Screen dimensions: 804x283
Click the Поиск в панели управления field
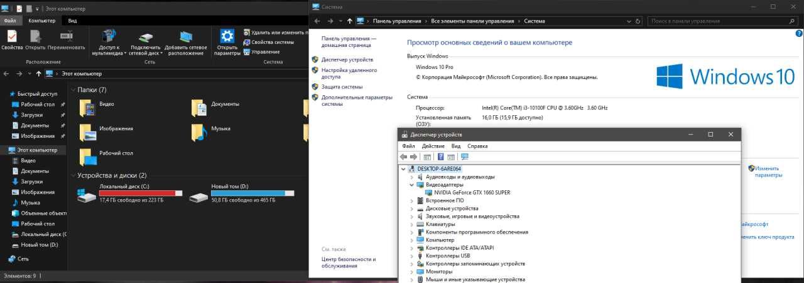[x=724, y=21]
